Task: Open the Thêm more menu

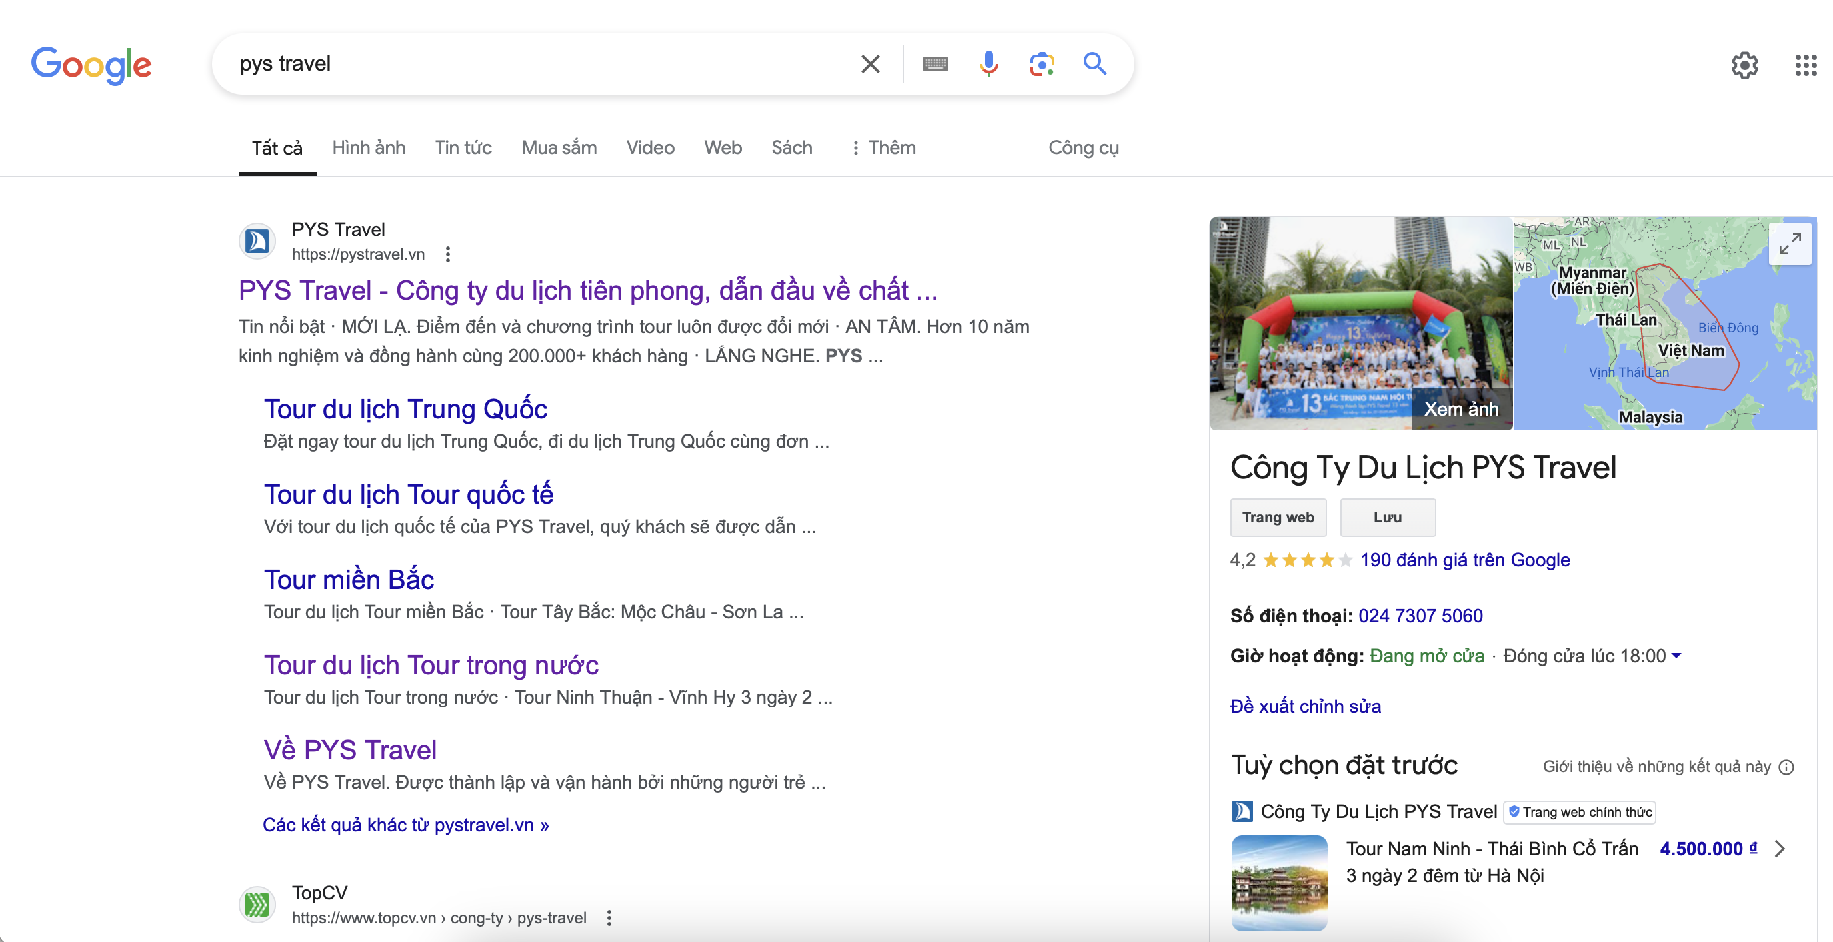Action: tap(883, 147)
